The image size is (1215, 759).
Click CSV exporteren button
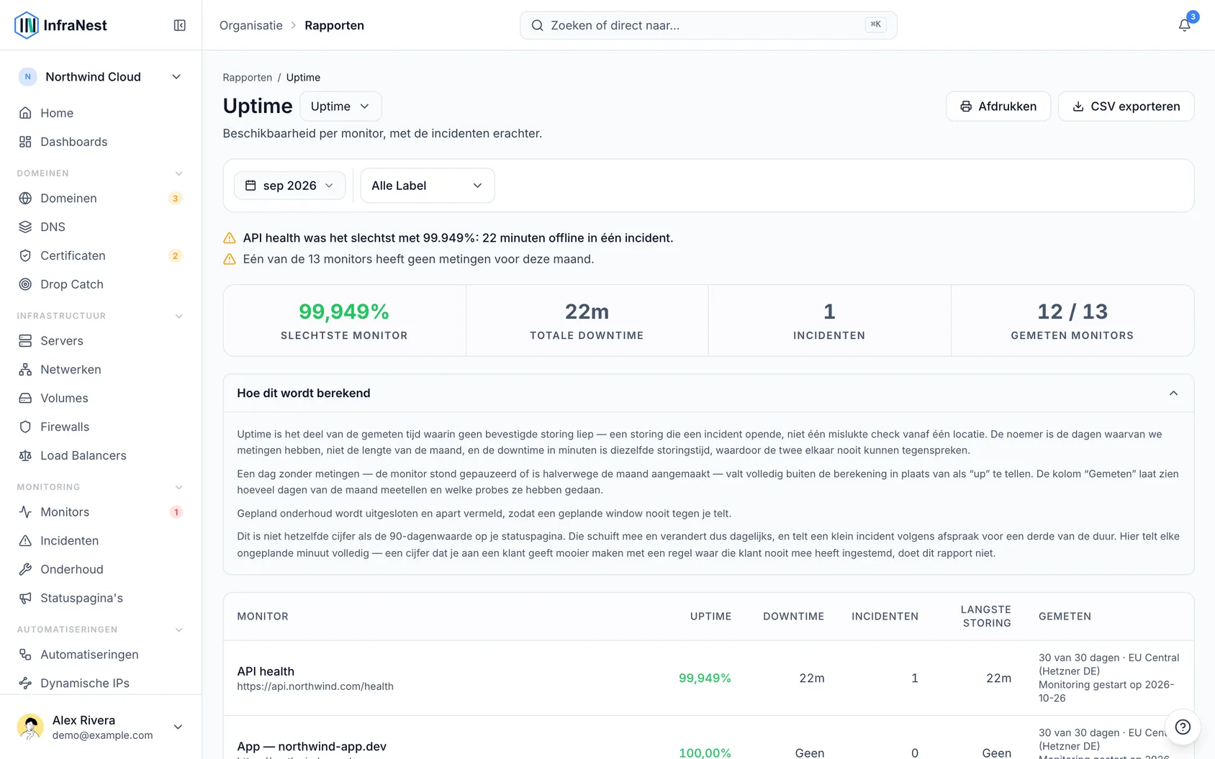1126,106
